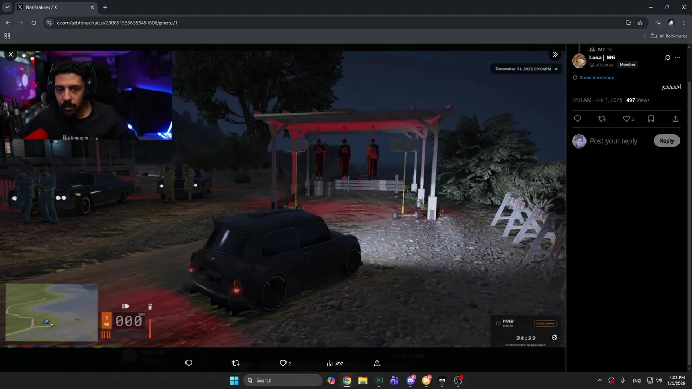Open Copilot from the taskbar

coord(331,380)
